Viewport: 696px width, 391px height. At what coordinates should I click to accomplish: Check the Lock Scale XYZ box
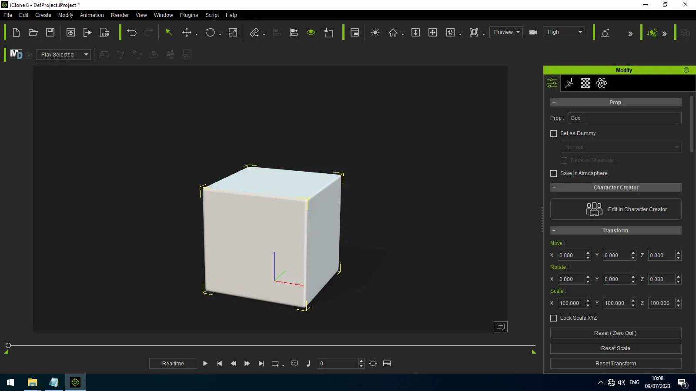pyautogui.click(x=554, y=318)
